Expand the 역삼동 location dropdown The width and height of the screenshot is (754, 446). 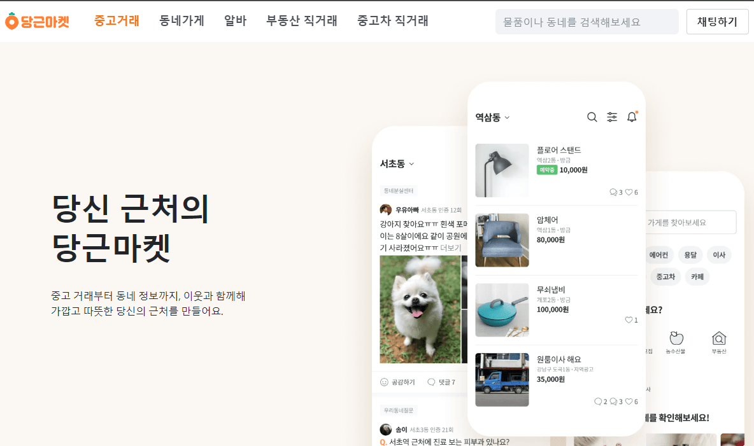507,118
